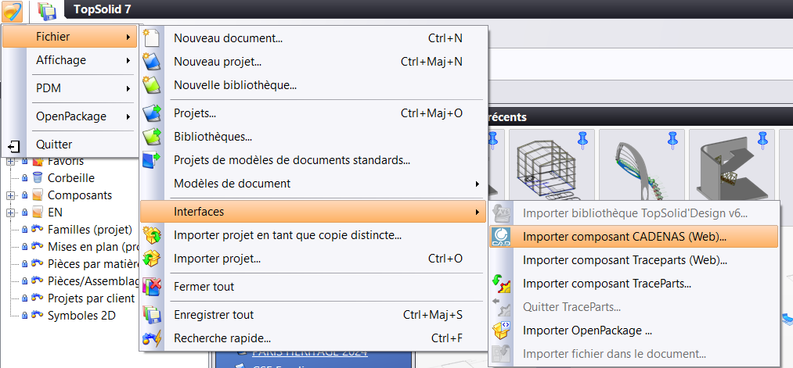Viewport: 793px width, 368px height.
Task: Click the Composants folder icon
Action: pyautogui.click(x=38, y=195)
